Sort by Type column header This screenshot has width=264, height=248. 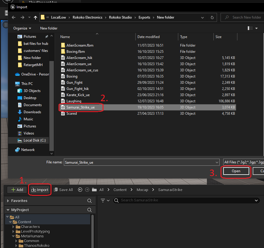tap(184, 37)
